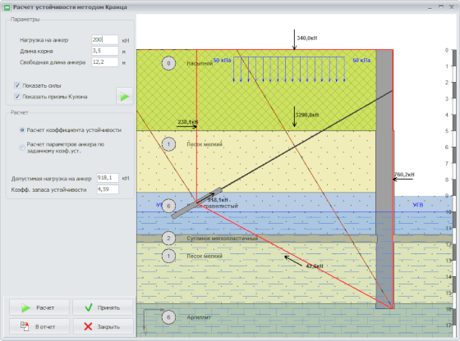Click the Расчет button with green arrow

pos(39,307)
